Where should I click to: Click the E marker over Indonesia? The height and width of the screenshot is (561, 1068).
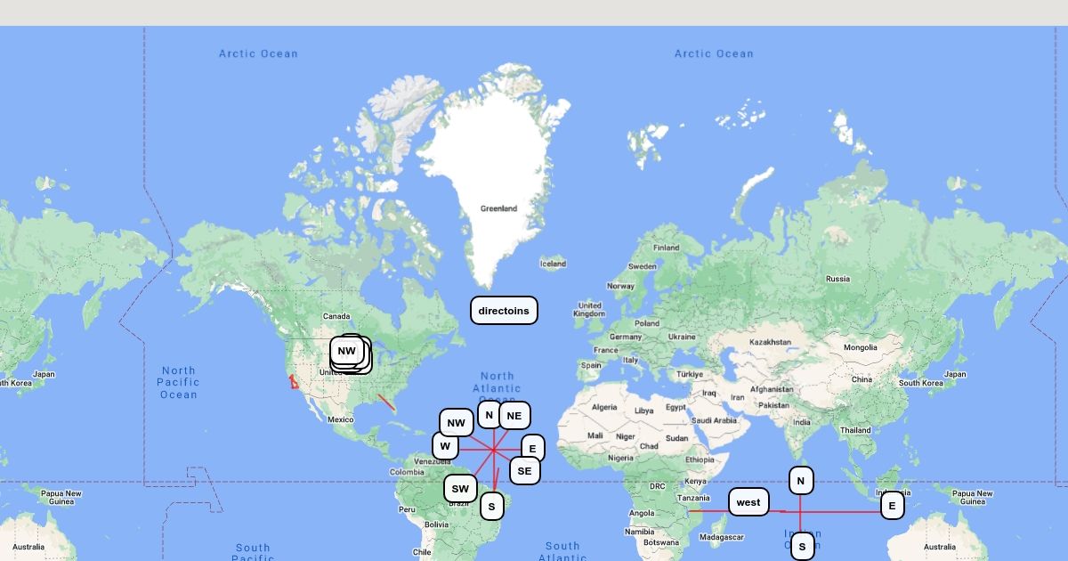tap(892, 506)
